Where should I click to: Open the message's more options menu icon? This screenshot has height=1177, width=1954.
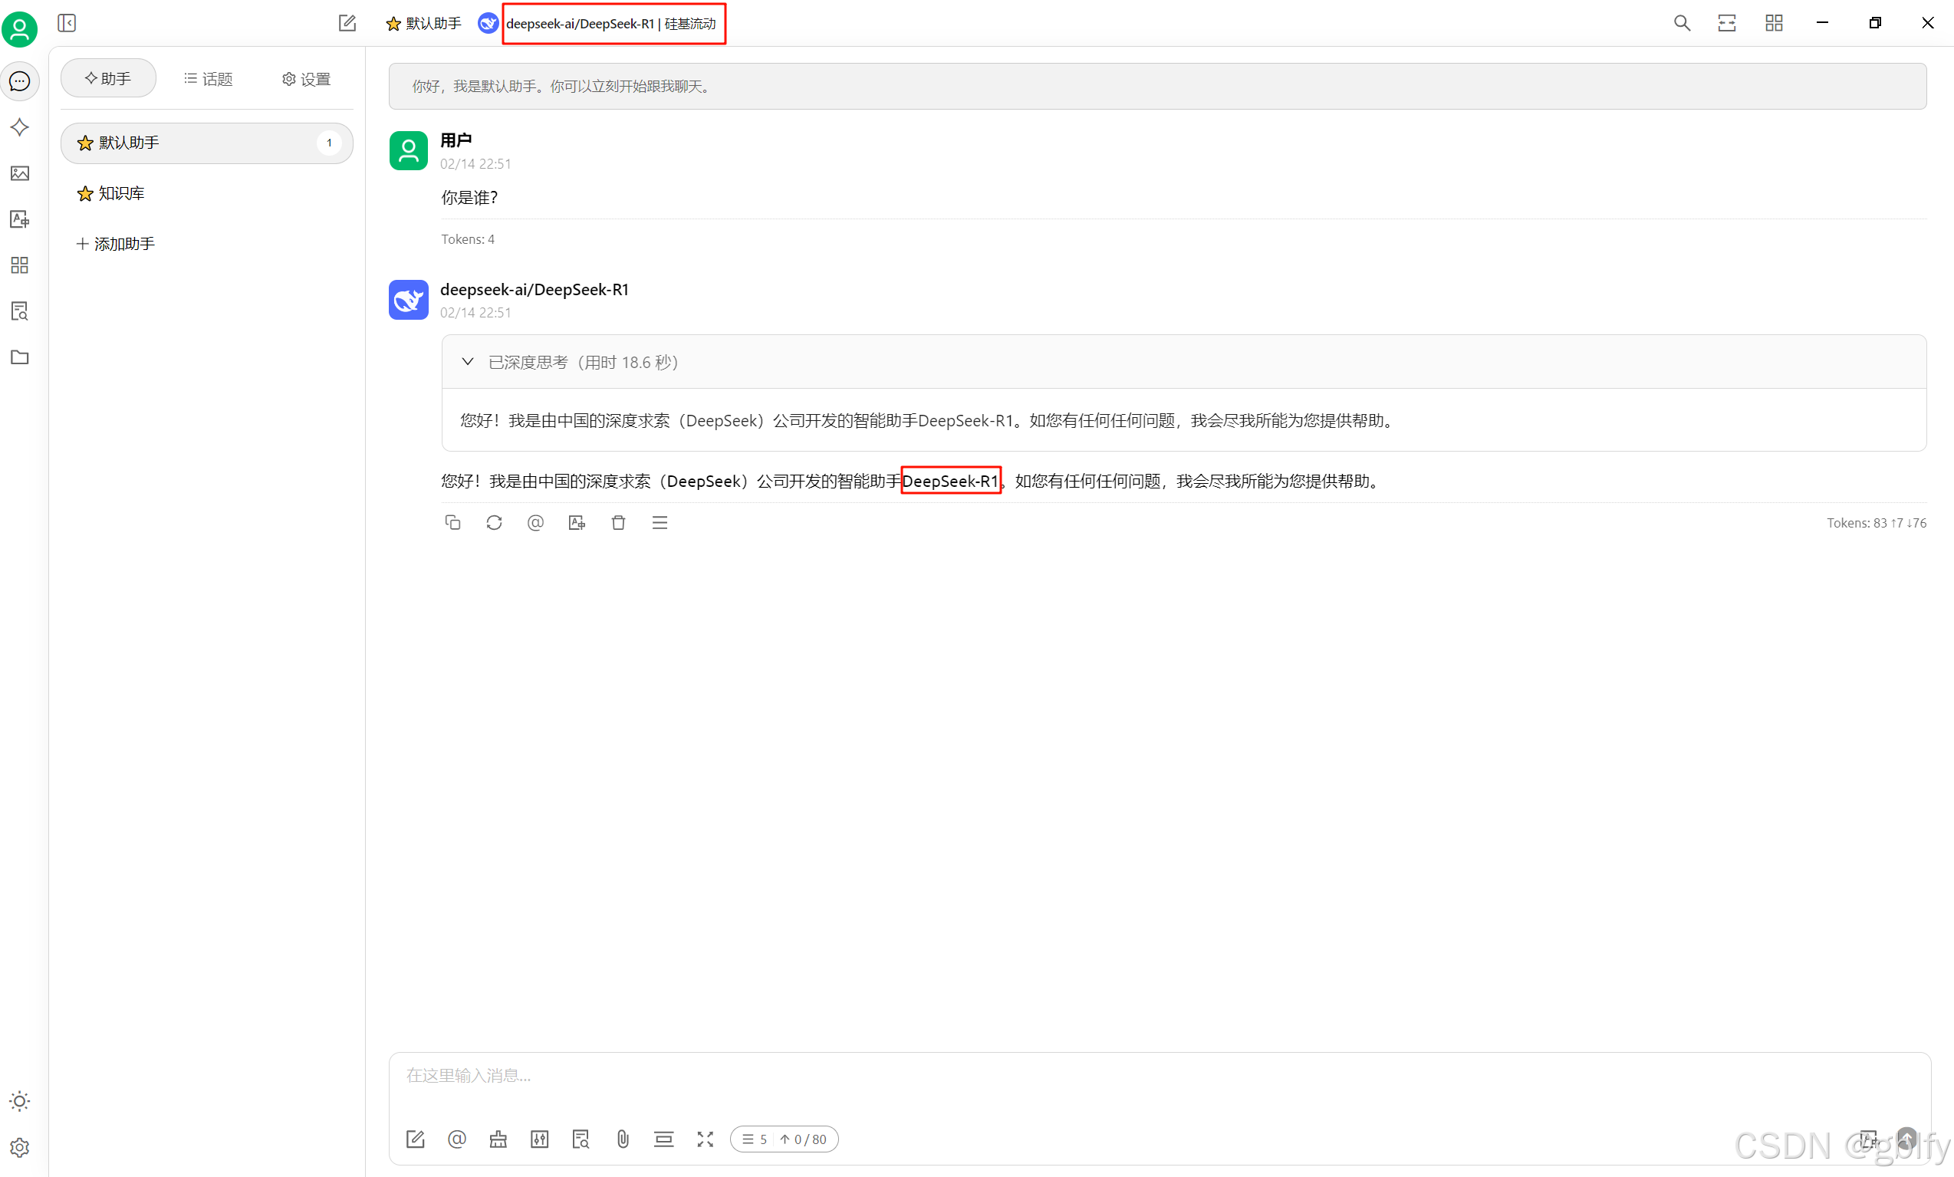coord(660,523)
